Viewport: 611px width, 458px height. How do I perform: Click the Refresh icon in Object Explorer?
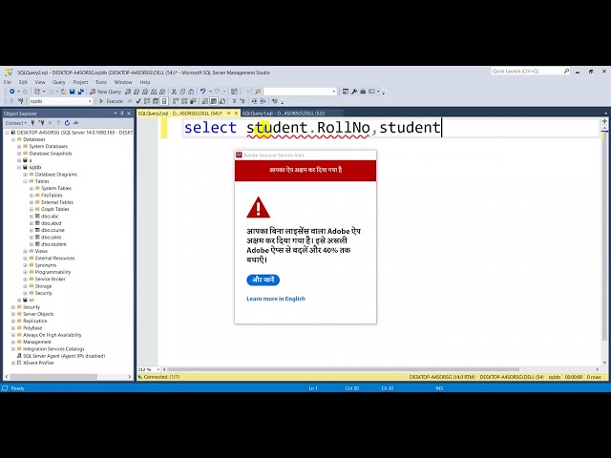pos(67,123)
